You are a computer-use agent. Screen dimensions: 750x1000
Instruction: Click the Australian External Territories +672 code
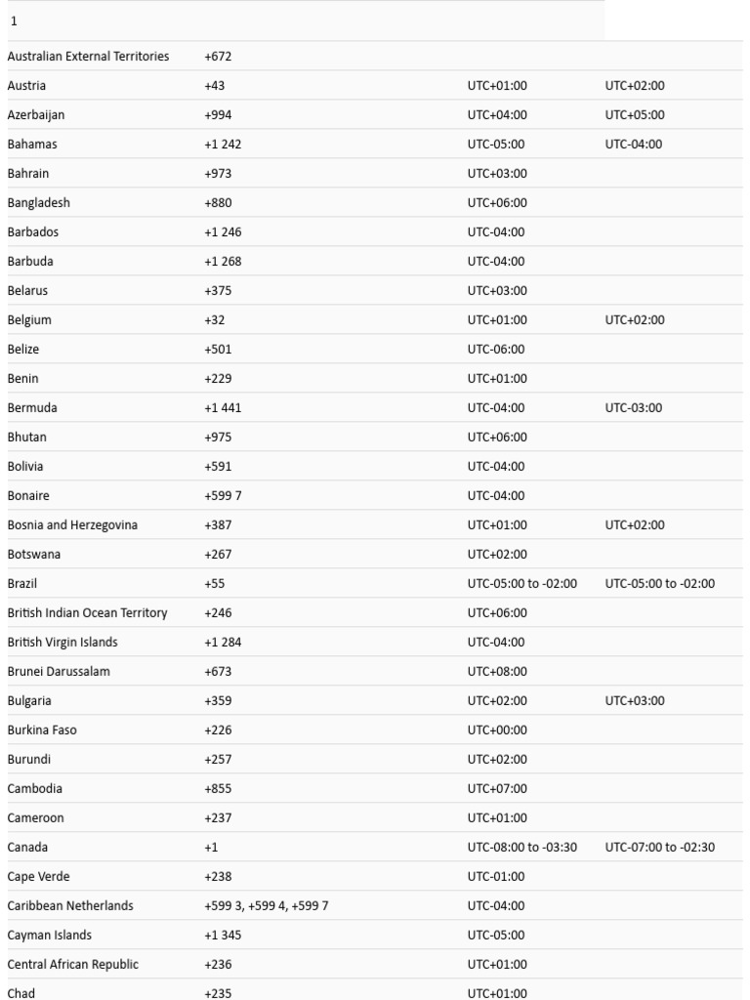click(218, 56)
